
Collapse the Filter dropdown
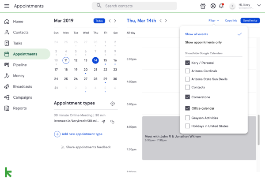coord(214,21)
